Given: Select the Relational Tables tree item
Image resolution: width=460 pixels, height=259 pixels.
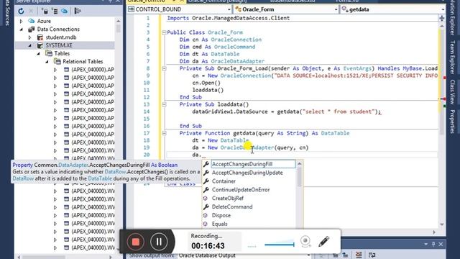Looking at the screenshot, I should (x=83, y=61).
